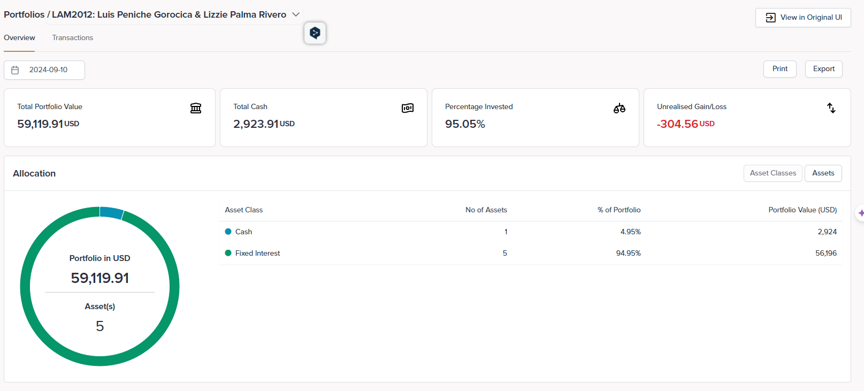Viewport: 864px width, 391px height.
Task: Click the bank icon in Total Portfolio Value
Action: [x=196, y=108]
